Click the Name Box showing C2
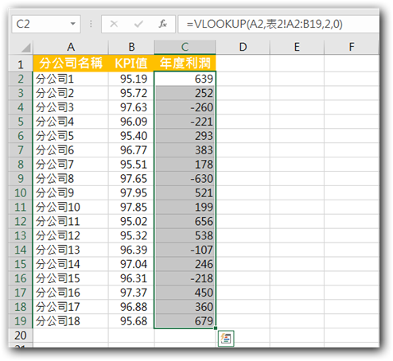393x361 pixels. pos(46,24)
